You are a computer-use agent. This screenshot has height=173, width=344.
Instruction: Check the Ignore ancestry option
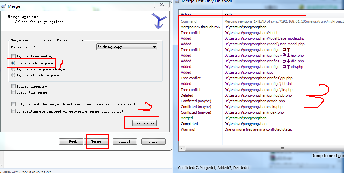14,86
